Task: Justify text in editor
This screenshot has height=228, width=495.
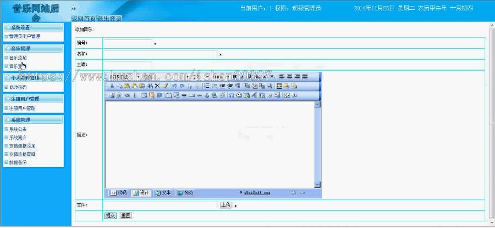Action: tap(304, 76)
